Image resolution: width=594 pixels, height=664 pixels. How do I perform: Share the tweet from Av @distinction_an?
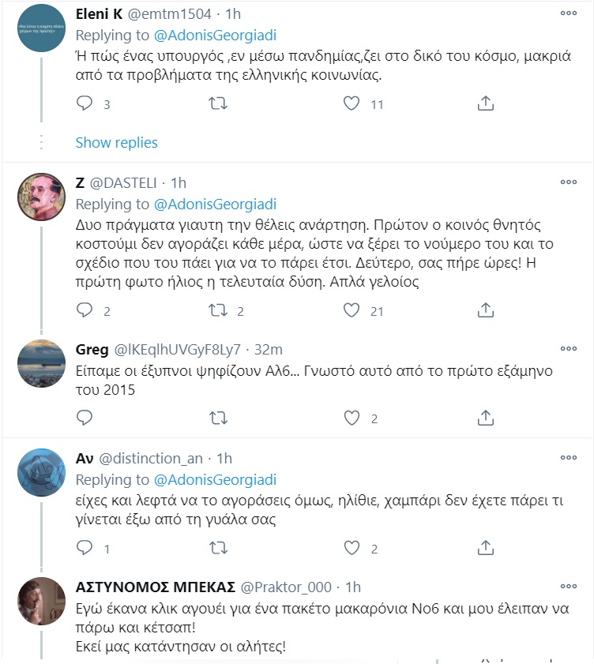486,548
